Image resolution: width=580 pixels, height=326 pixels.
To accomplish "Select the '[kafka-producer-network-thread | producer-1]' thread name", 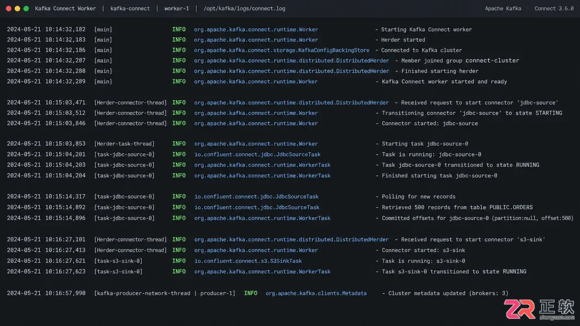I will [x=164, y=293].
